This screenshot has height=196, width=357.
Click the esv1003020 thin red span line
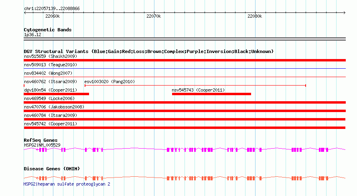coord(195,86)
